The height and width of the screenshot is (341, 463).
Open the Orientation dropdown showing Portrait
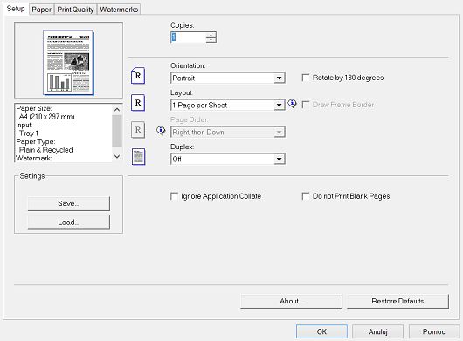click(x=228, y=78)
